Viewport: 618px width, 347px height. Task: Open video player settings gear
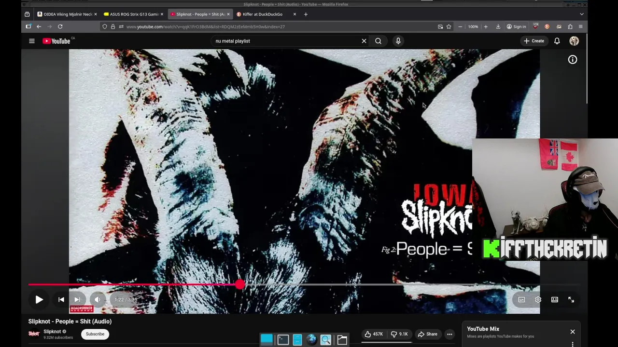538,300
